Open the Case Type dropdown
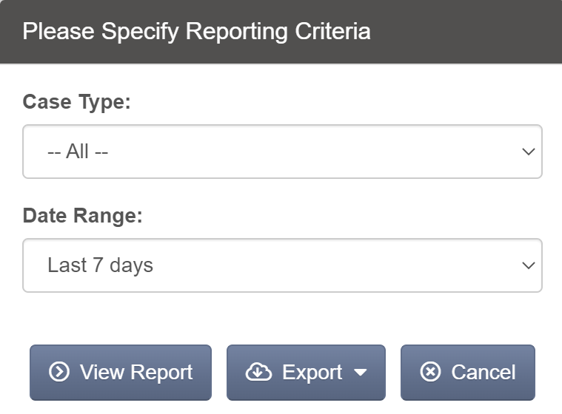Screen dimensions: 562x414 [x=282, y=152]
